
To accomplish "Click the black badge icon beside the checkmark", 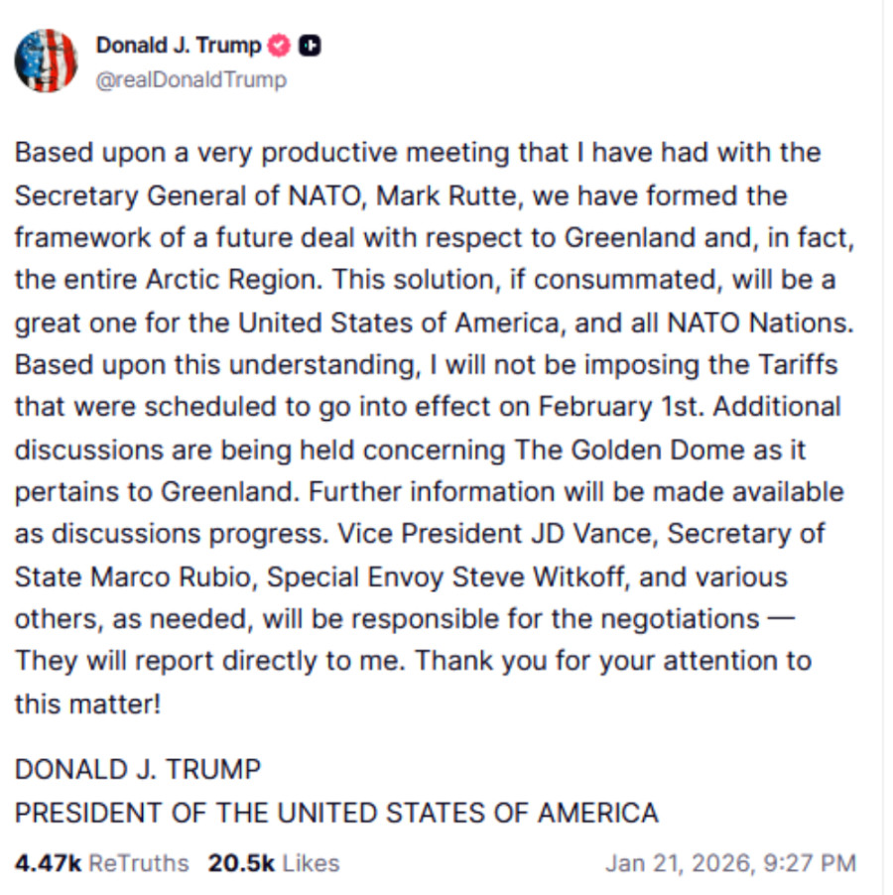I will tap(309, 46).
